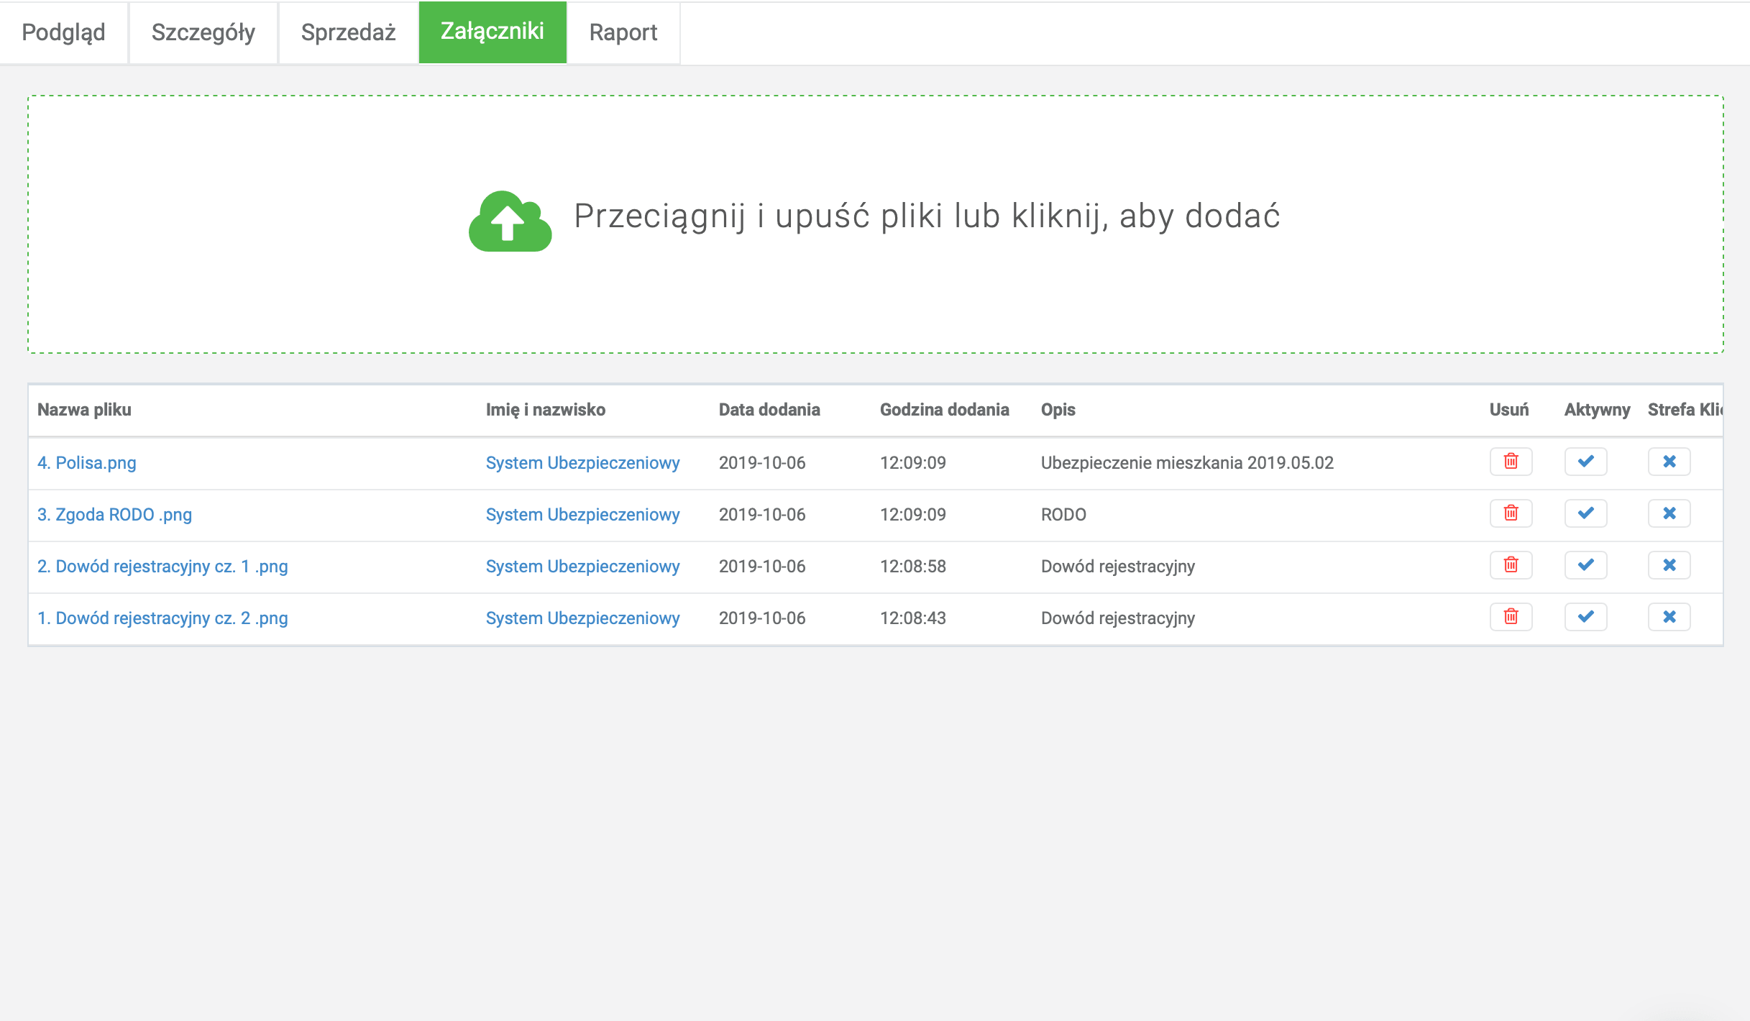Open the Raport tab

[623, 32]
